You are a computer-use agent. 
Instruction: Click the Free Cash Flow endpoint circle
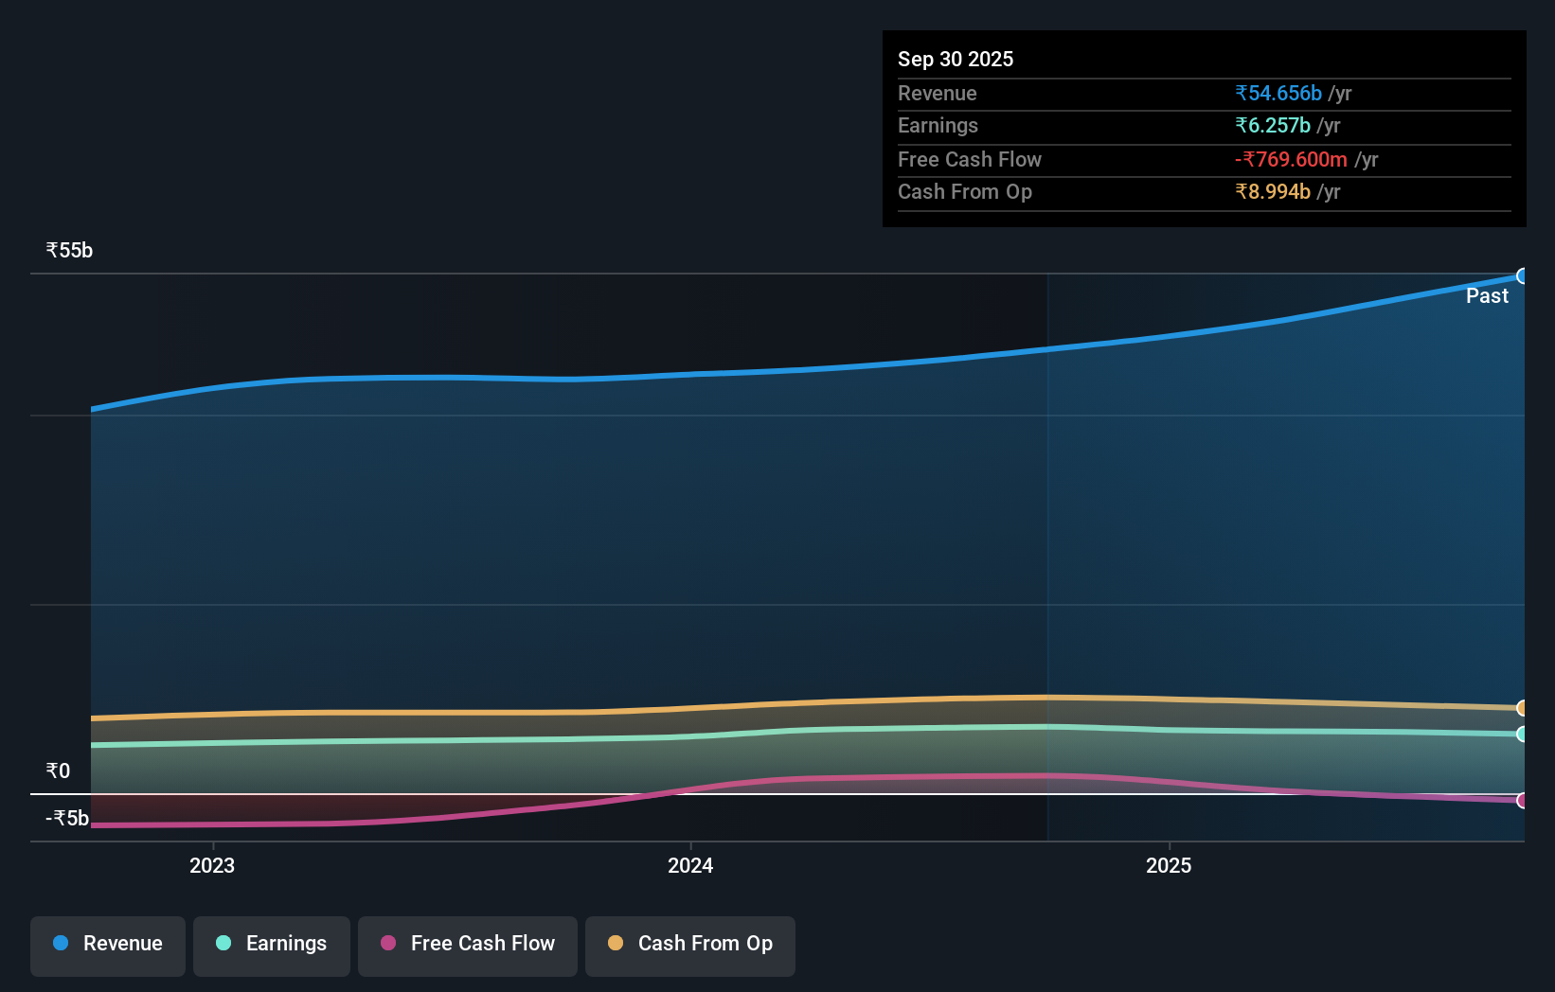tap(1523, 801)
